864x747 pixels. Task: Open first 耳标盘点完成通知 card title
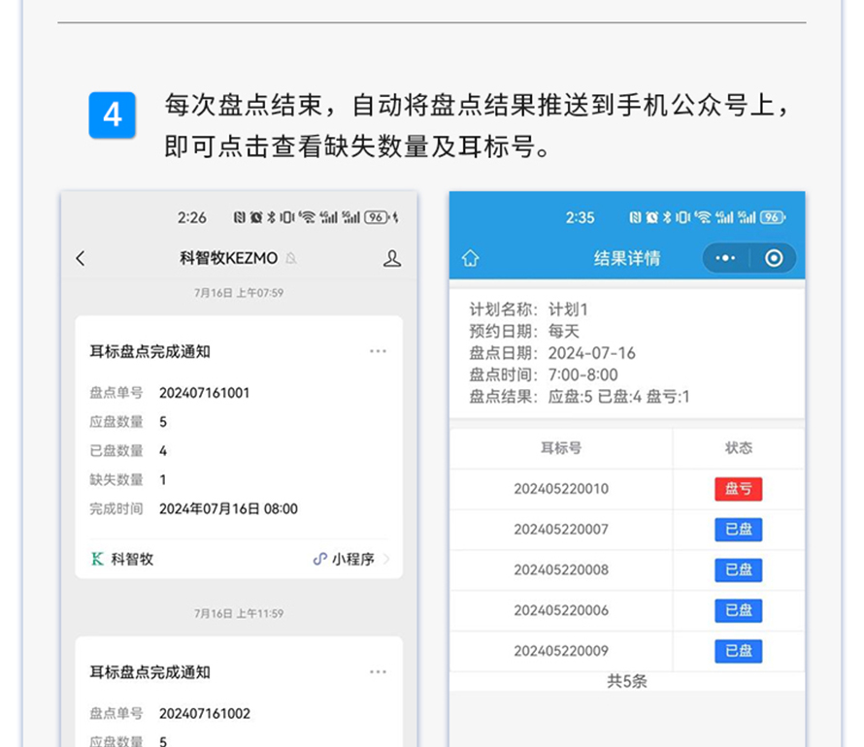[150, 351]
